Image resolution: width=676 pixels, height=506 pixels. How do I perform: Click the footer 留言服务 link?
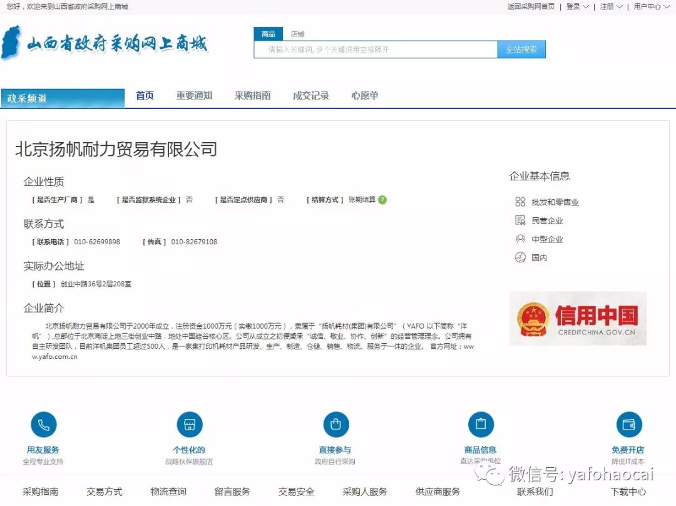tap(232, 492)
